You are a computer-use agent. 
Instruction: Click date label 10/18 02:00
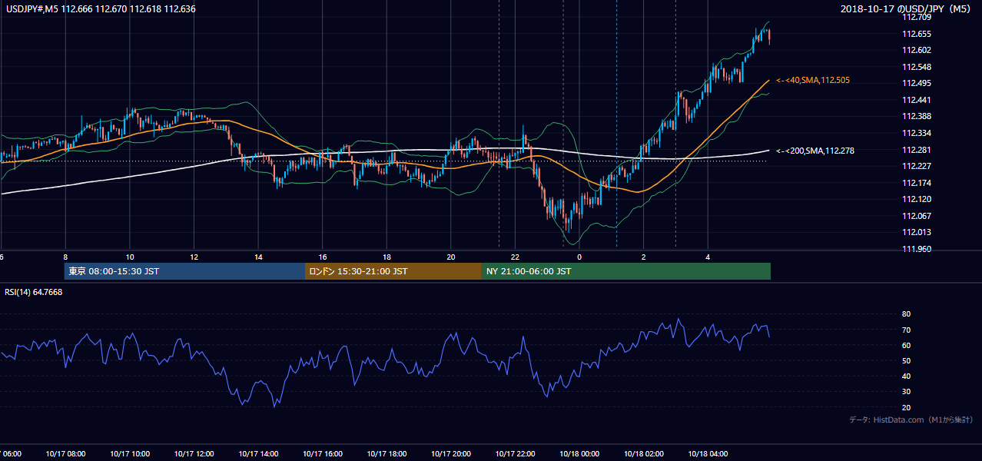644,454
